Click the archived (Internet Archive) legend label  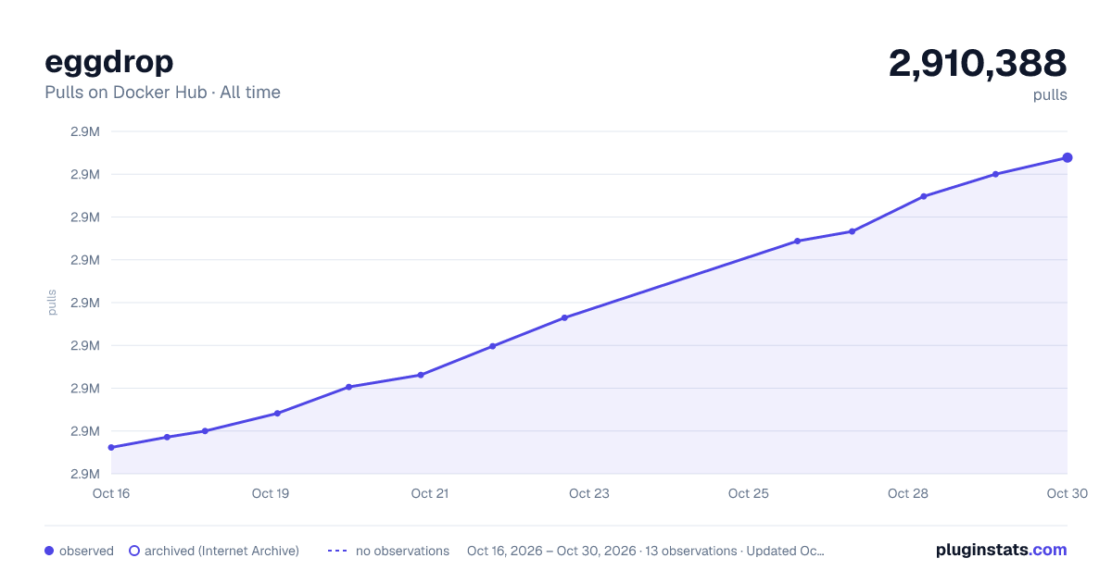(221, 551)
